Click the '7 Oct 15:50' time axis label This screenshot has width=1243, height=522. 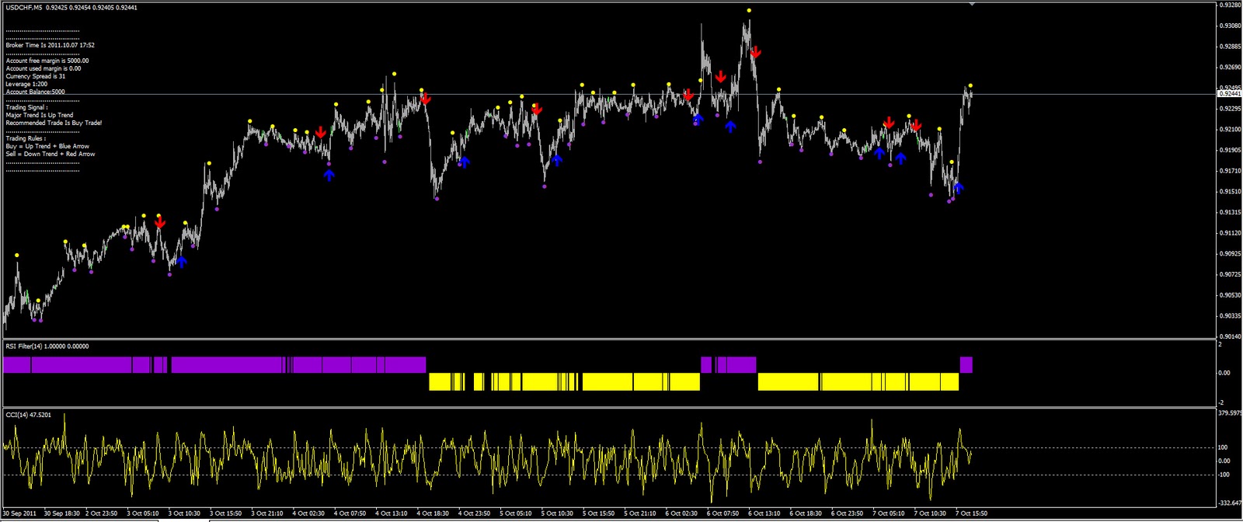[x=971, y=513]
